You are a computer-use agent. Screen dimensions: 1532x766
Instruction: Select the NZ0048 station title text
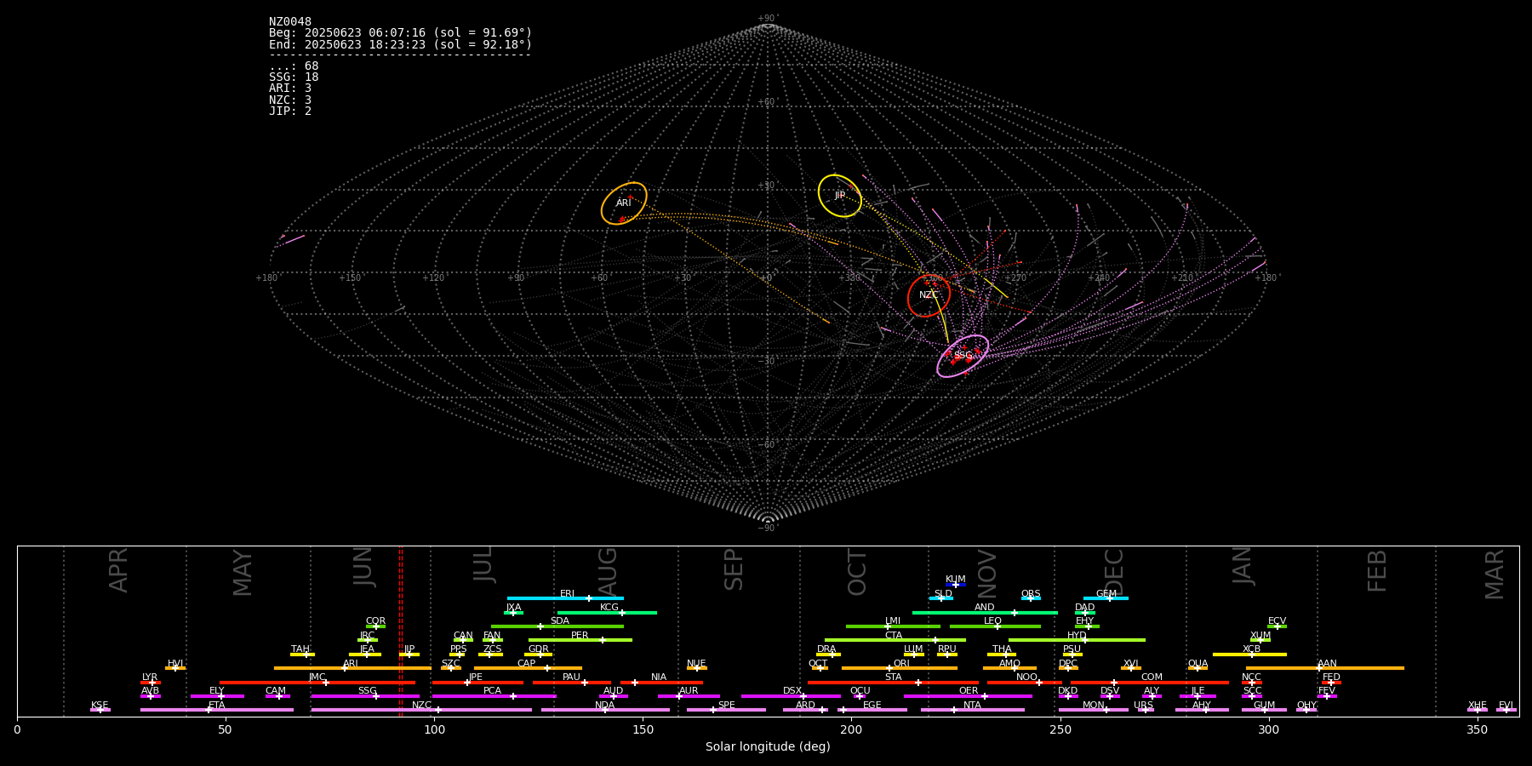[290, 22]
